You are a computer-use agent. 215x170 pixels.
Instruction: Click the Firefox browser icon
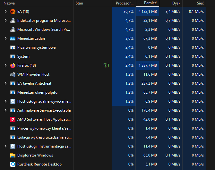click(x=13, y=65)
